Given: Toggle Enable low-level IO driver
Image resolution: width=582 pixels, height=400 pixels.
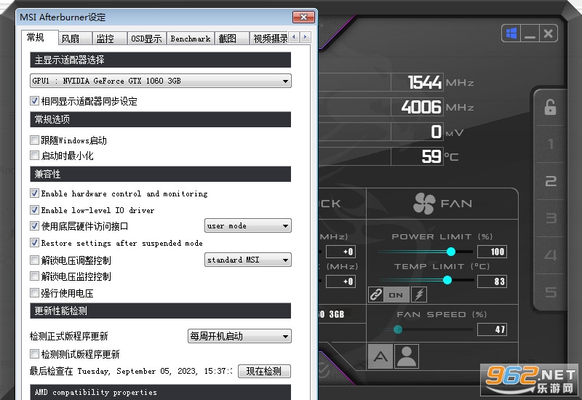Looking at the screenshot, I should (x=34, y=210).
